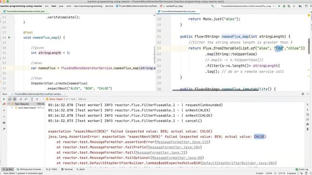This screenshot has width=312, height=175.
Task: Toggle show ignored tests
Action: [15, 99]
